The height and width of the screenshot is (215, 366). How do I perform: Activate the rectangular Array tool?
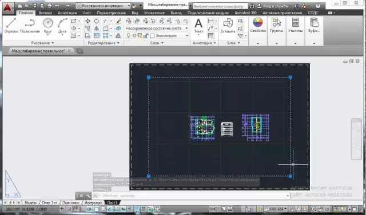(105, 35)
